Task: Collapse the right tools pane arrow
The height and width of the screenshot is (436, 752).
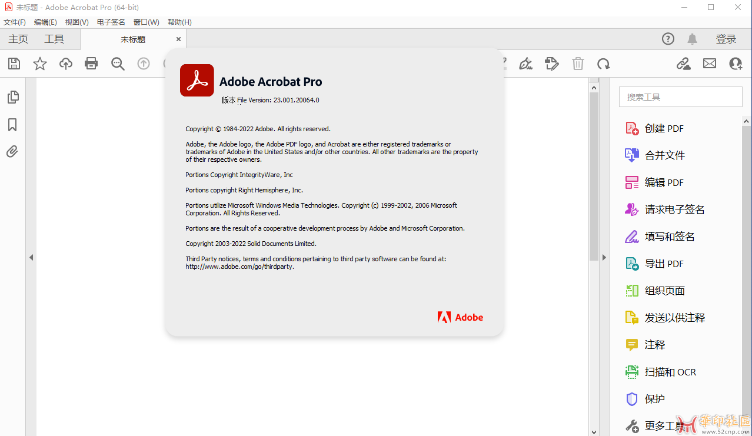Action: (x=604, y=257)
